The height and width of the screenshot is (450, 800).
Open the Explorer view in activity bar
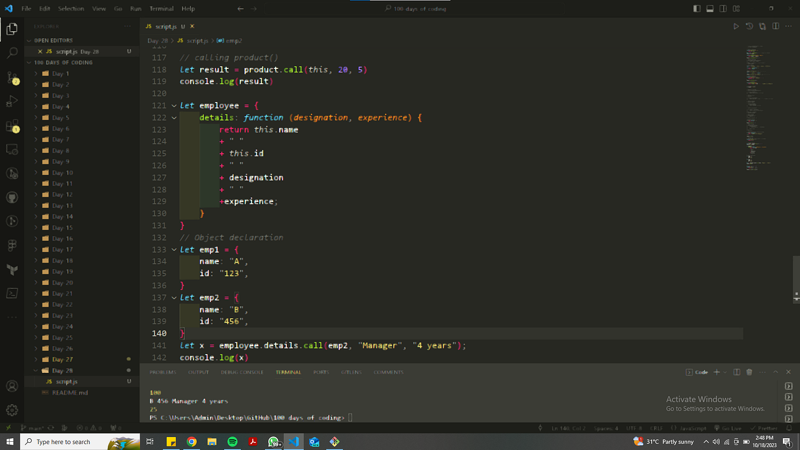point(12,28)
